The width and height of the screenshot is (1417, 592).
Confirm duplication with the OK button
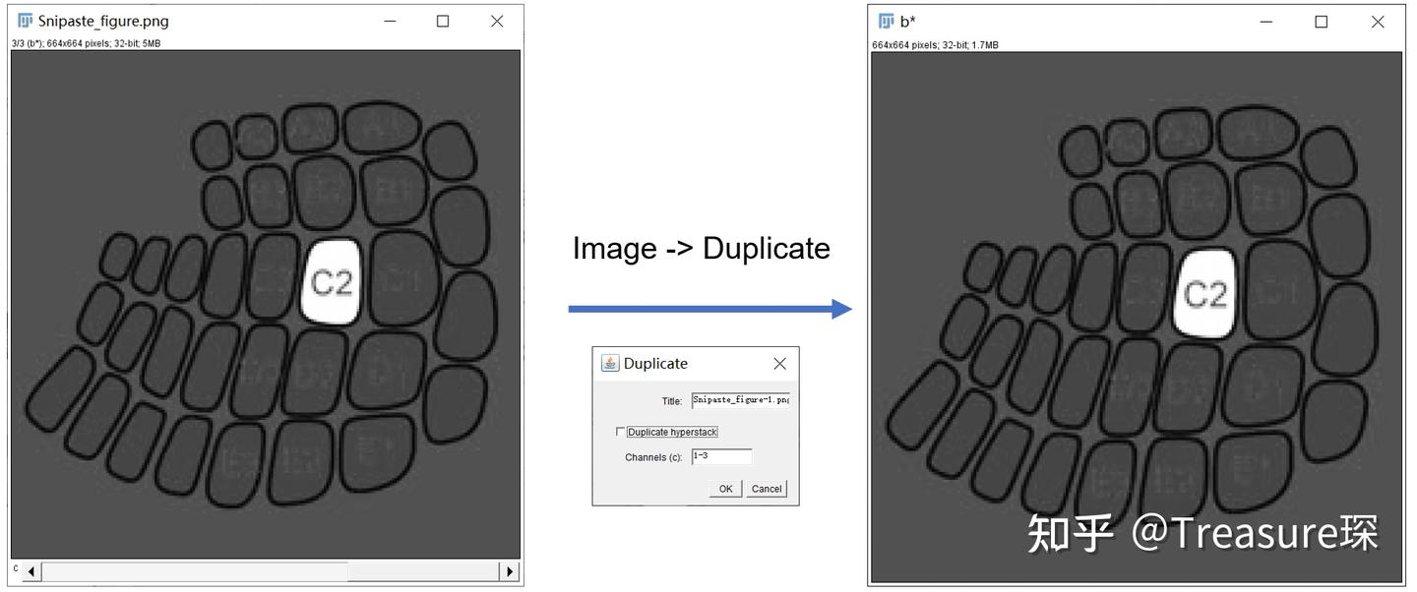click(x=725, y=488)
